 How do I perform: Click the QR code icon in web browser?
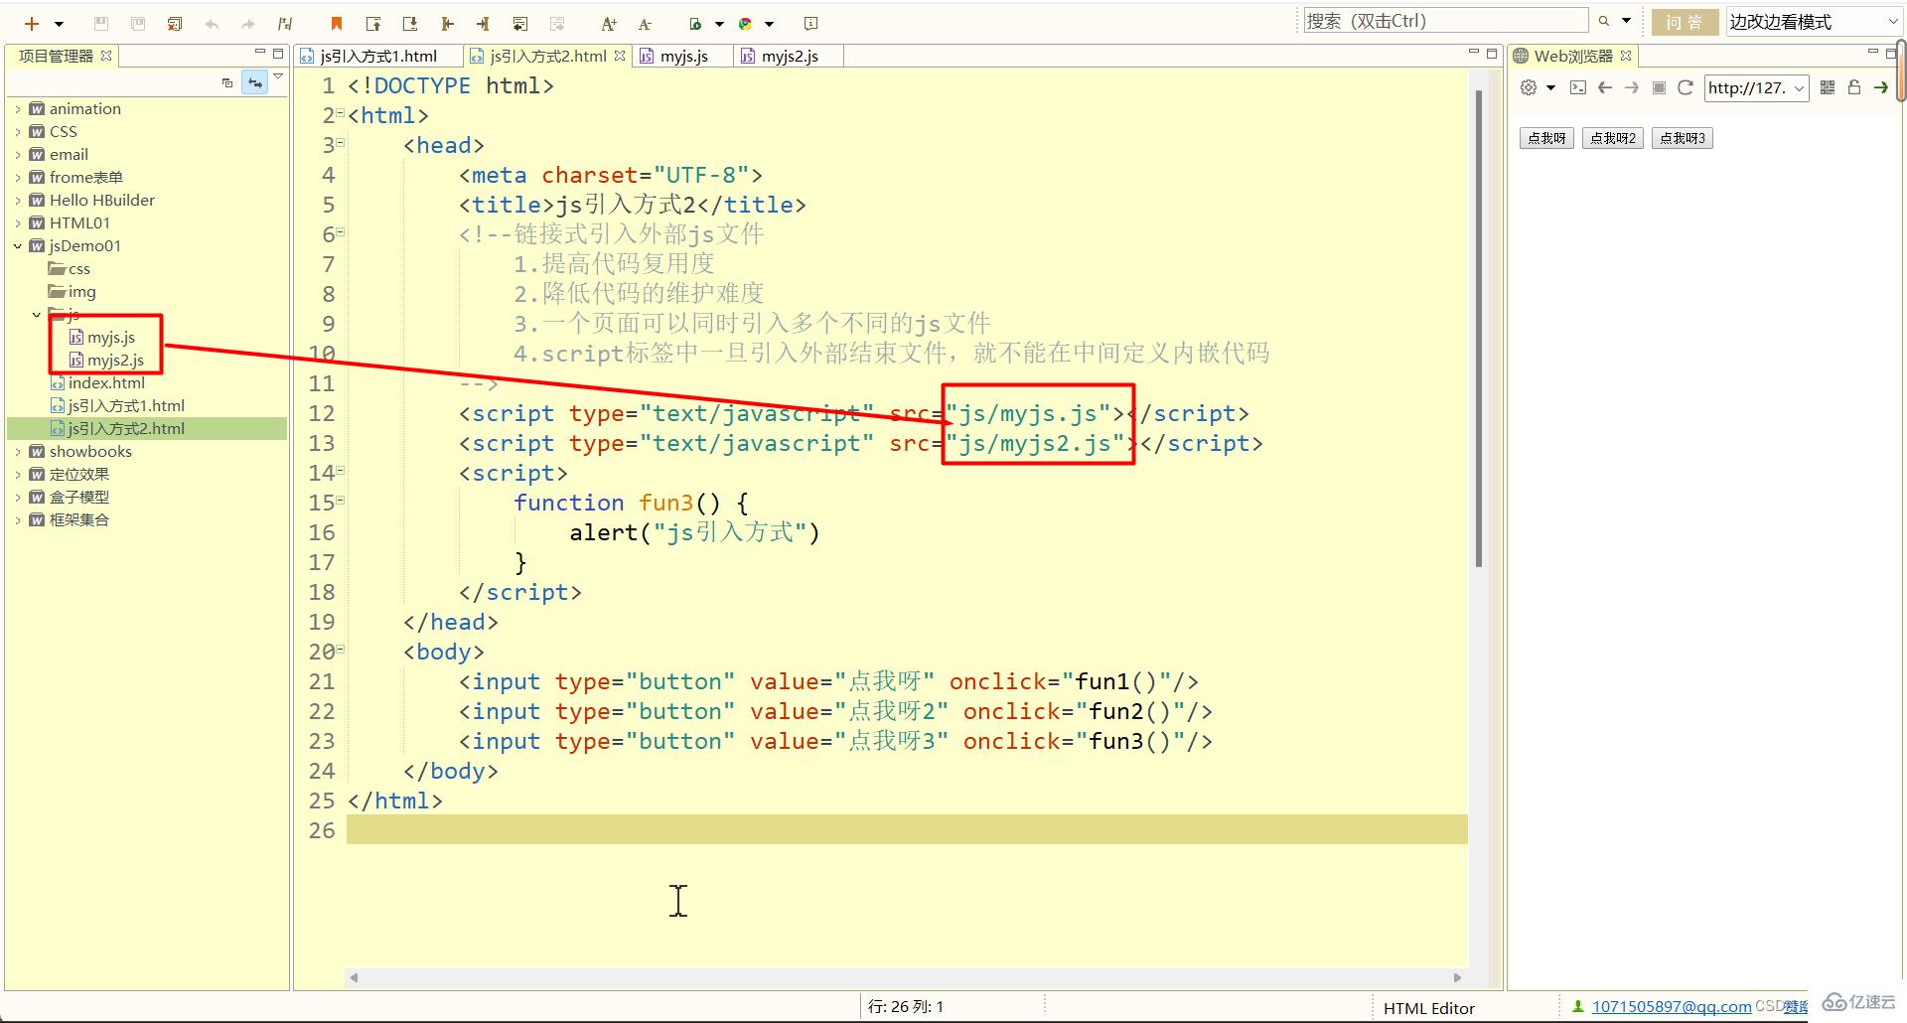click(x=1828, y=87)
